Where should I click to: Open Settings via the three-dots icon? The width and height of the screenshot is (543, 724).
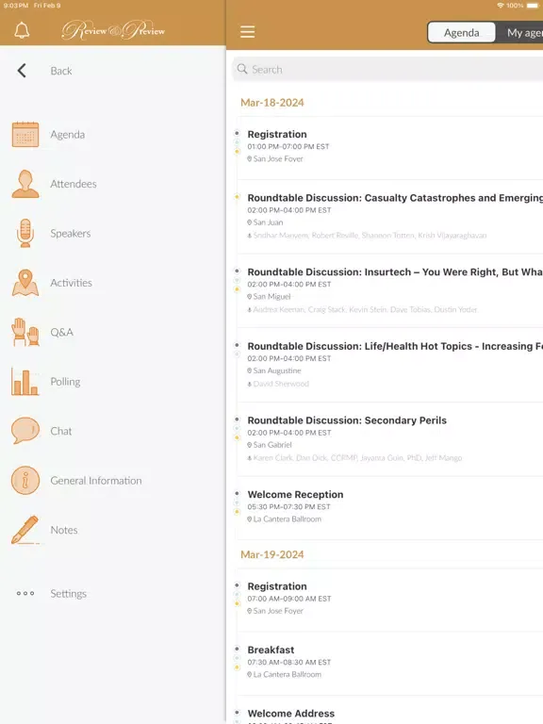[x=25, y=593]
